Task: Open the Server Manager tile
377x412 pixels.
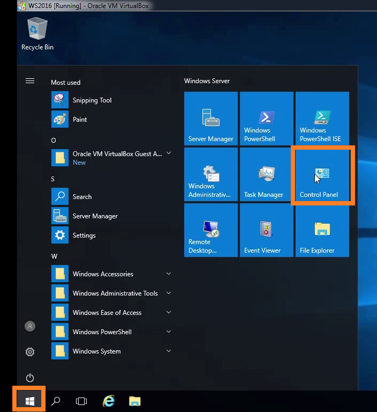Action: (x=210, y=119)
